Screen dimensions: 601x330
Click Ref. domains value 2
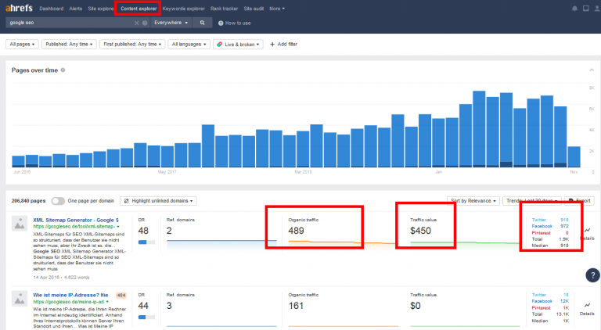tap(169, 231)
